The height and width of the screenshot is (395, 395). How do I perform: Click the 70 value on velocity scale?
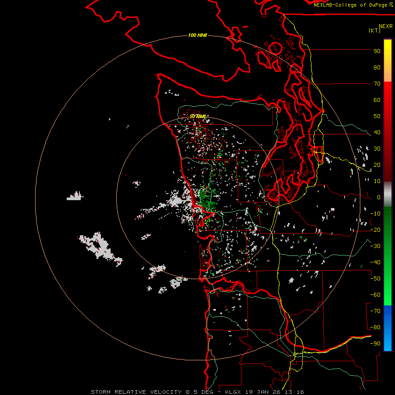point(377,84)
